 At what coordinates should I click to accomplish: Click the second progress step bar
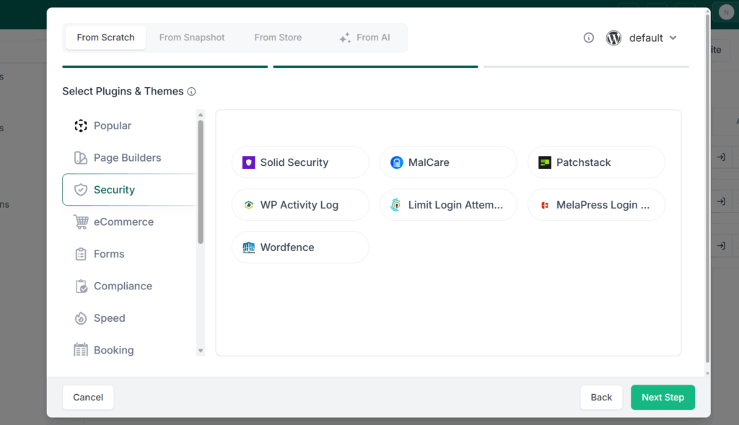(375, 67)
